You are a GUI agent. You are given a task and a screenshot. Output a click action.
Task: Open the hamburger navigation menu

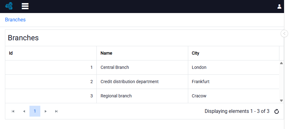(25, 6)
